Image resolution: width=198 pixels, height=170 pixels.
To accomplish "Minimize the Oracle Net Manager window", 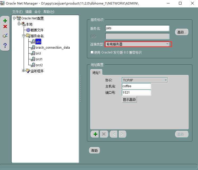I will (168, 3).
